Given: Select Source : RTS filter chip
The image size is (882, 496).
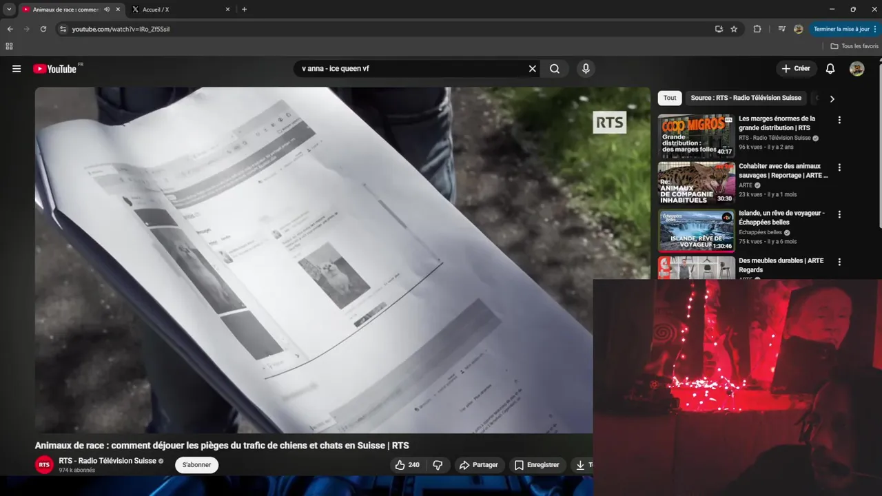Looking at the screenshot, I should coord(746,98).
